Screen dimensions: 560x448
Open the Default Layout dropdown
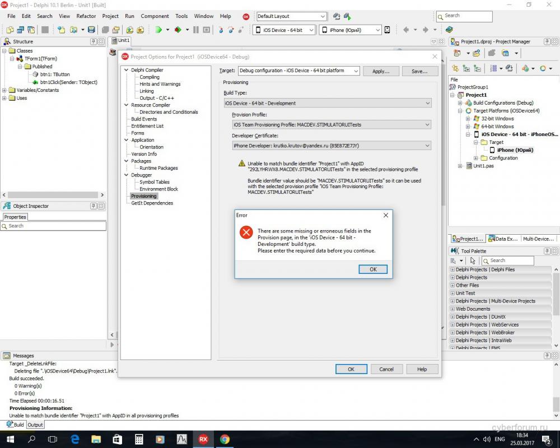tap(291, 16)
